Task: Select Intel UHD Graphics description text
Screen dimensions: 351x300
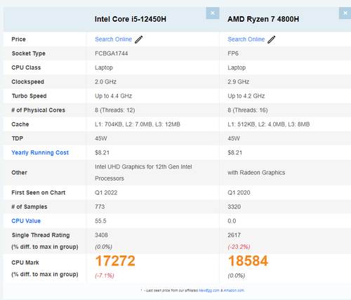Action: (143, 173)
